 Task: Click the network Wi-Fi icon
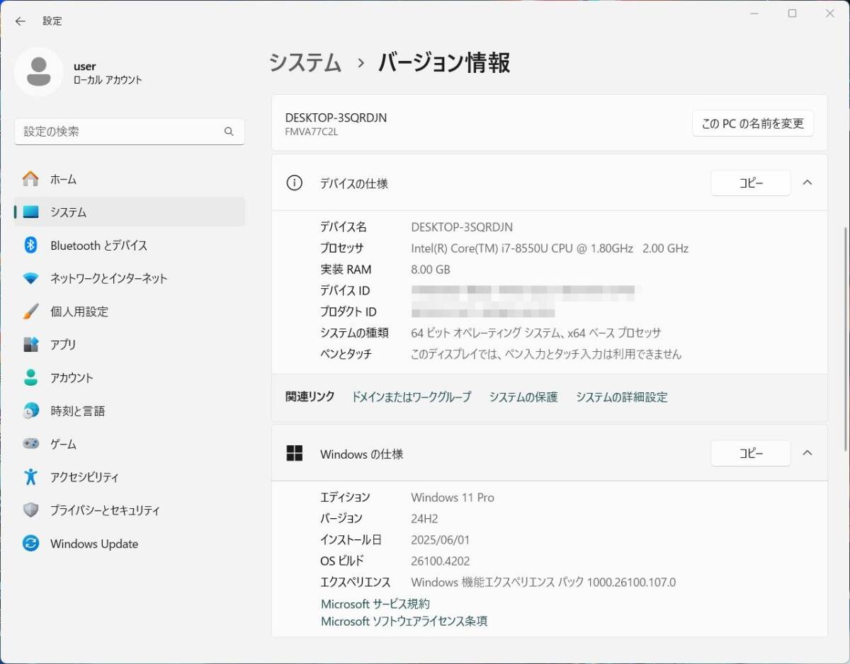[30, 279]
